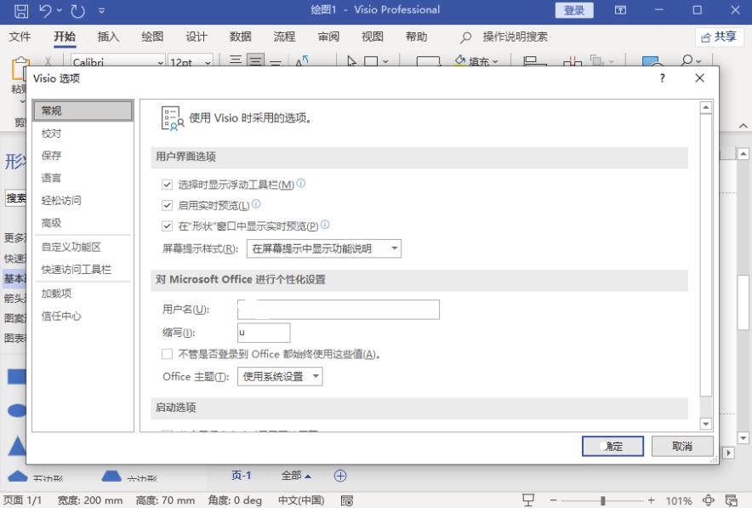Toggle 不管是否登录到 Office 都始终使用这些值 checkbox
Screen dimensions: 752x508
coord(167,354)
